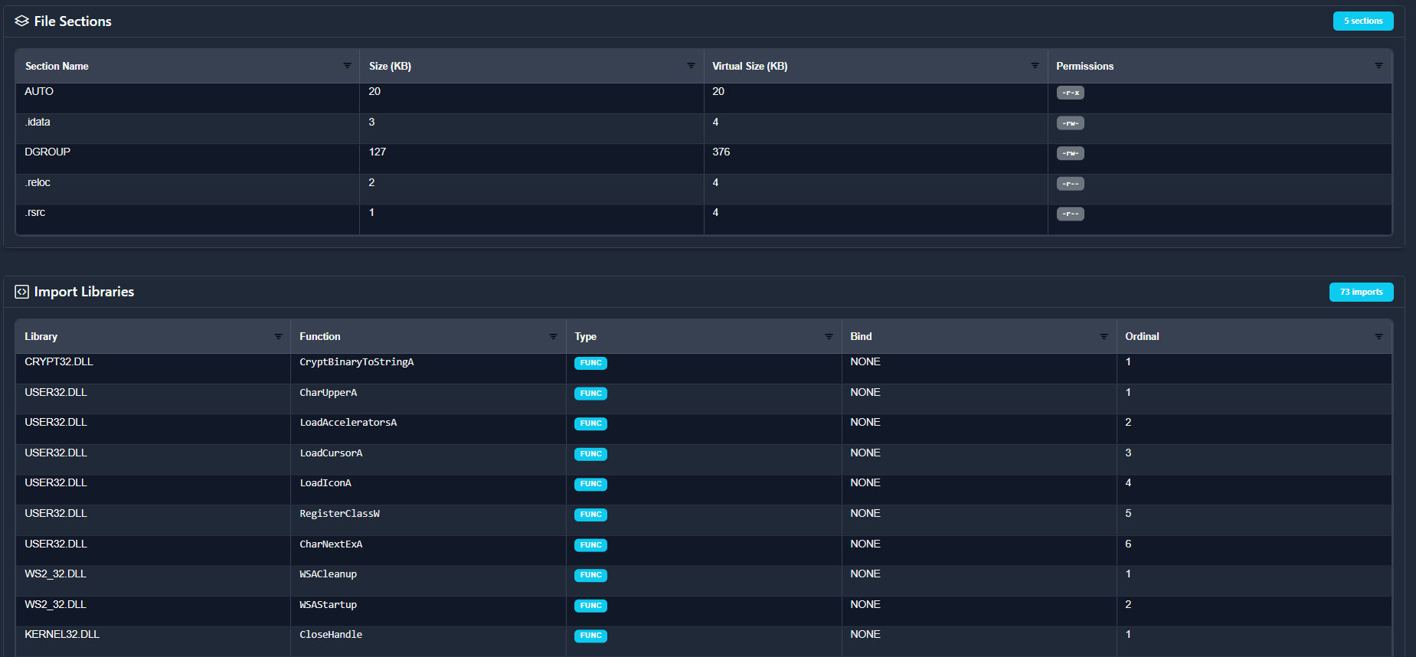Click the File Sections heading
Screen dimensions: 1416x657
(73, 21)
